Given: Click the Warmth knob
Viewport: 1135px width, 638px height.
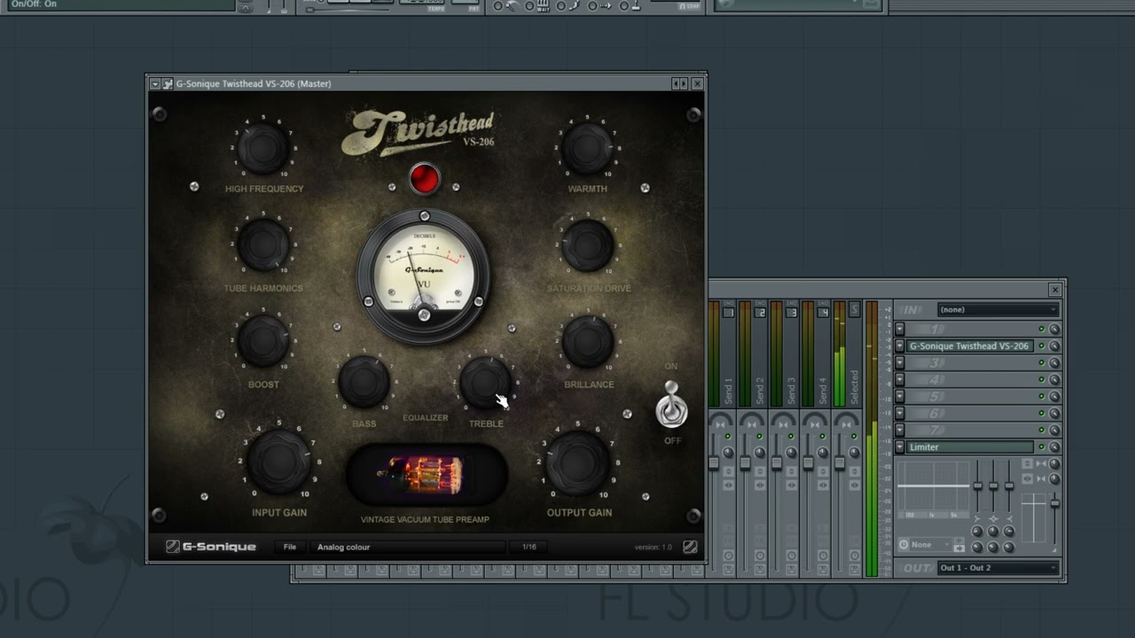Looking at the screenshot, I should (587, 148).
